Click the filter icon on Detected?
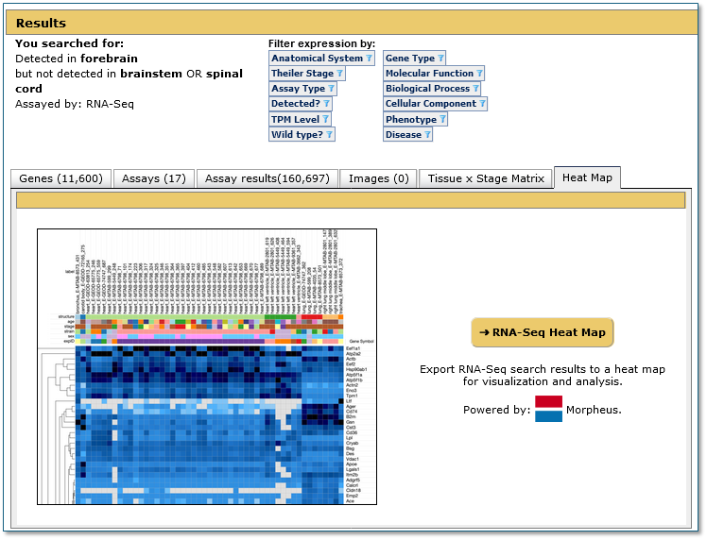 click(327, 104)
